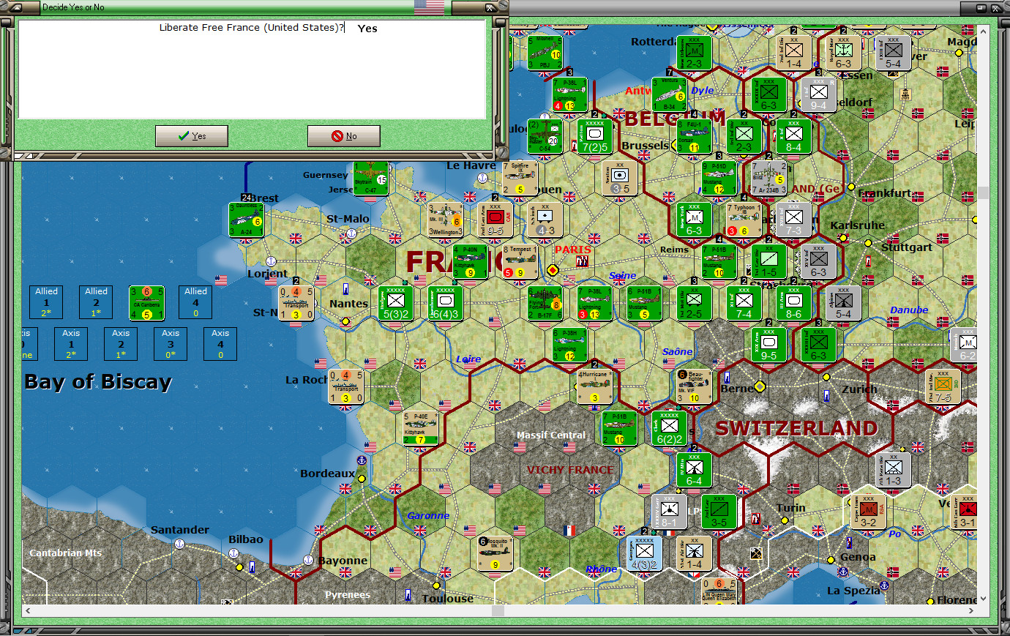Select the P-51D Mustang fighter counter
This screenshot has width=1010, height=636.
719,178
